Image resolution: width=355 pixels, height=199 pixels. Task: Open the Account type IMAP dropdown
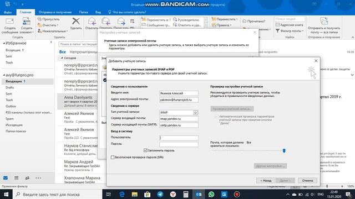tap(196, 112)
